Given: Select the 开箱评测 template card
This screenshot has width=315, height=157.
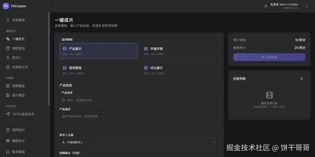Looking at the screenshot, I should pos(180,51).
